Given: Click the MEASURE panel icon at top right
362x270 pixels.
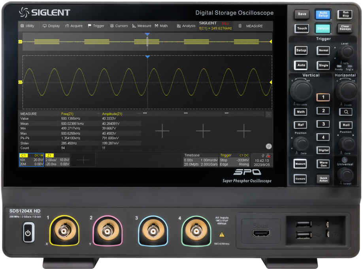Looking at the screenshot, I should click(x=240, y=26).
